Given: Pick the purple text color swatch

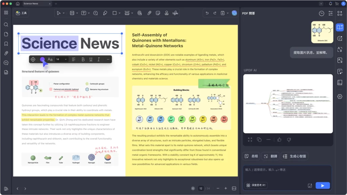Looking at the screenshot, I should point(42,59).
